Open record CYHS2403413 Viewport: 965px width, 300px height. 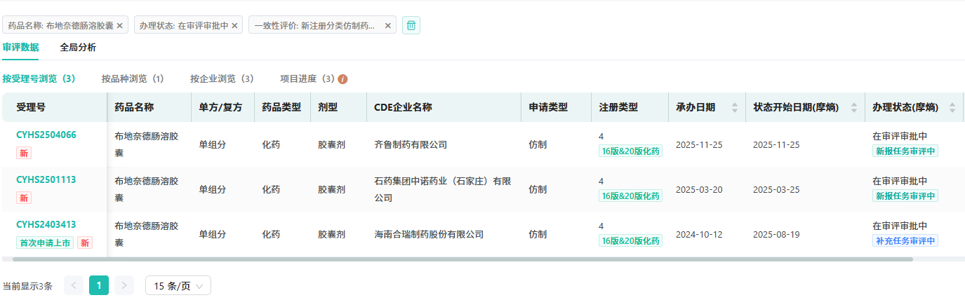coord(46,224)
